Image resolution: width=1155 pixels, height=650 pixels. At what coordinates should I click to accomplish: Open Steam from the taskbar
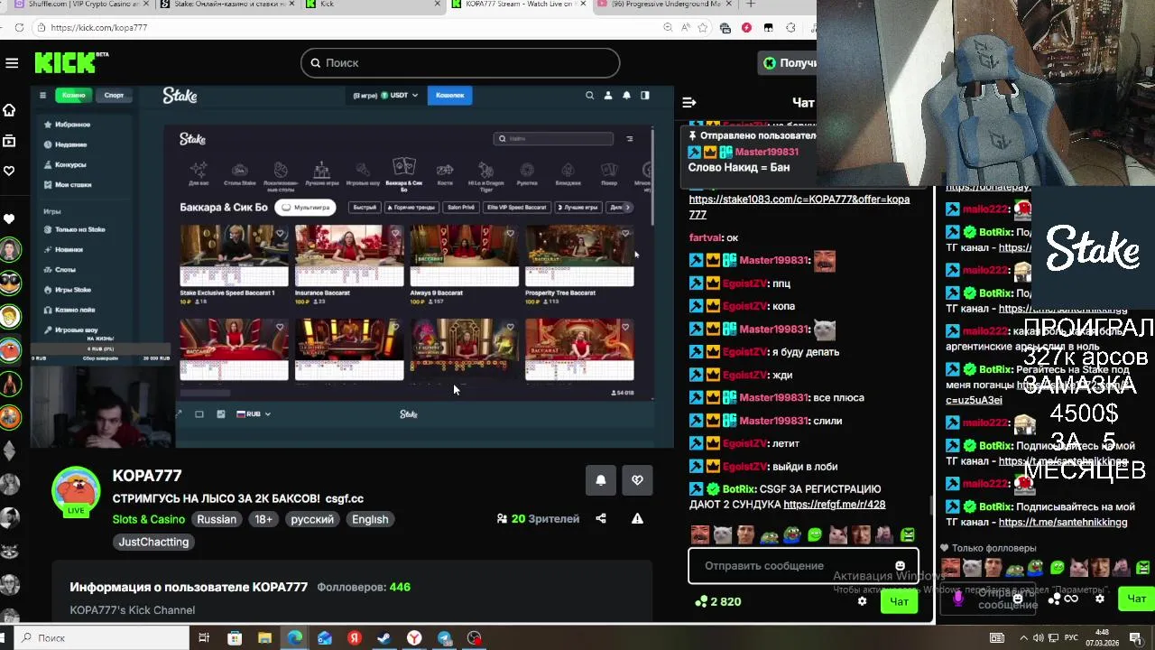384,638
